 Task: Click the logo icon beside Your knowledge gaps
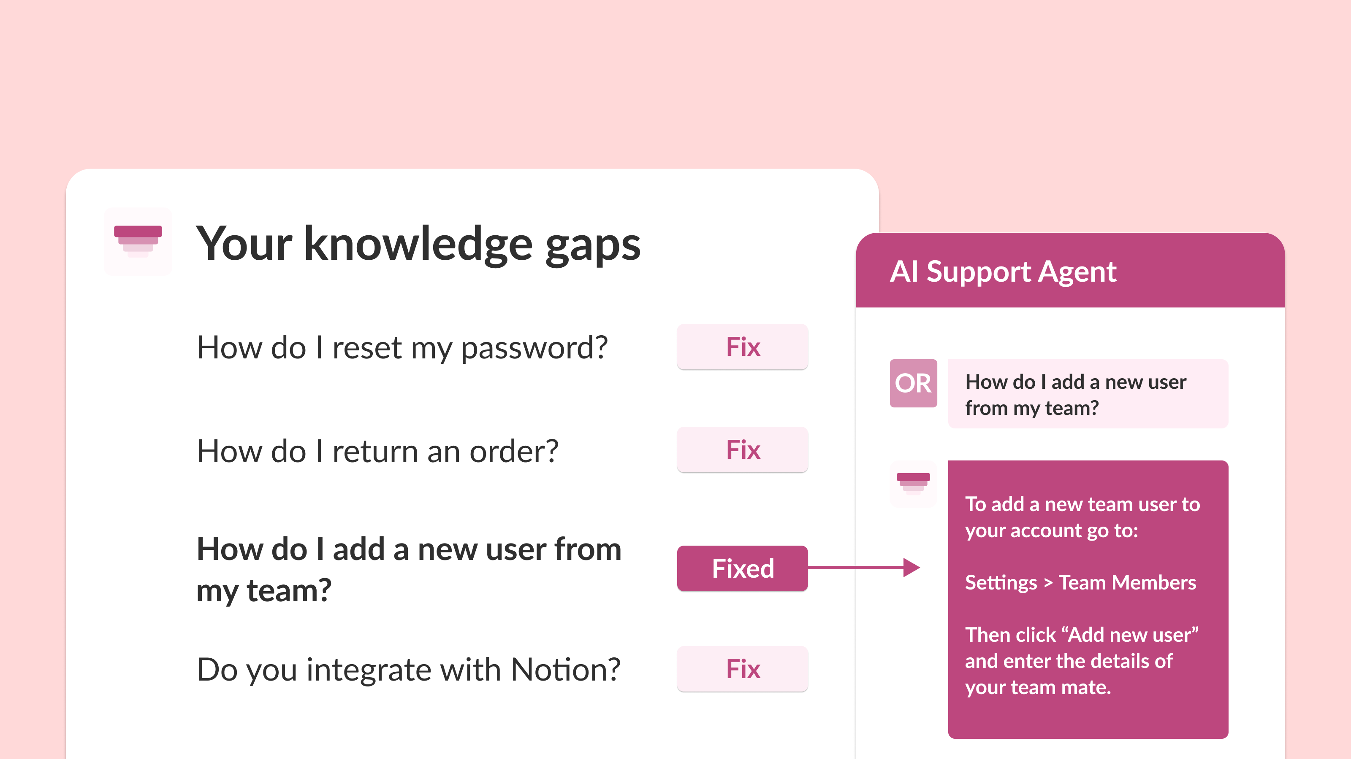point(138,242)
